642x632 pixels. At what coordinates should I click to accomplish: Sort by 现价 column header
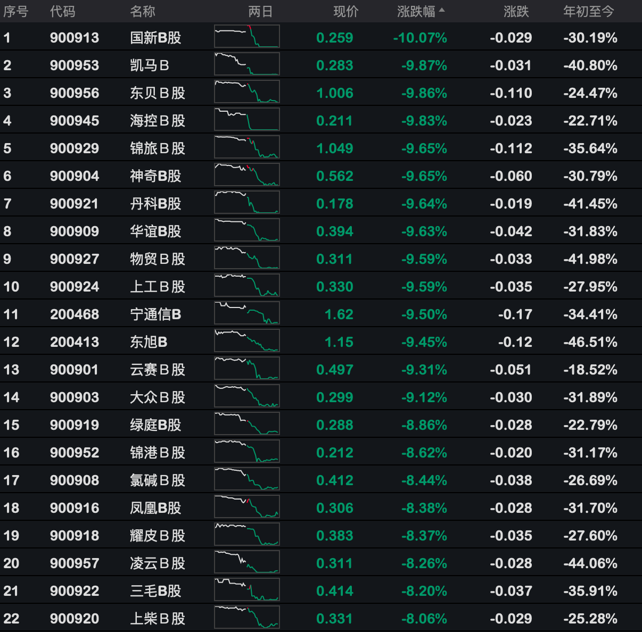pyautogui.click(x=345, y=11)
